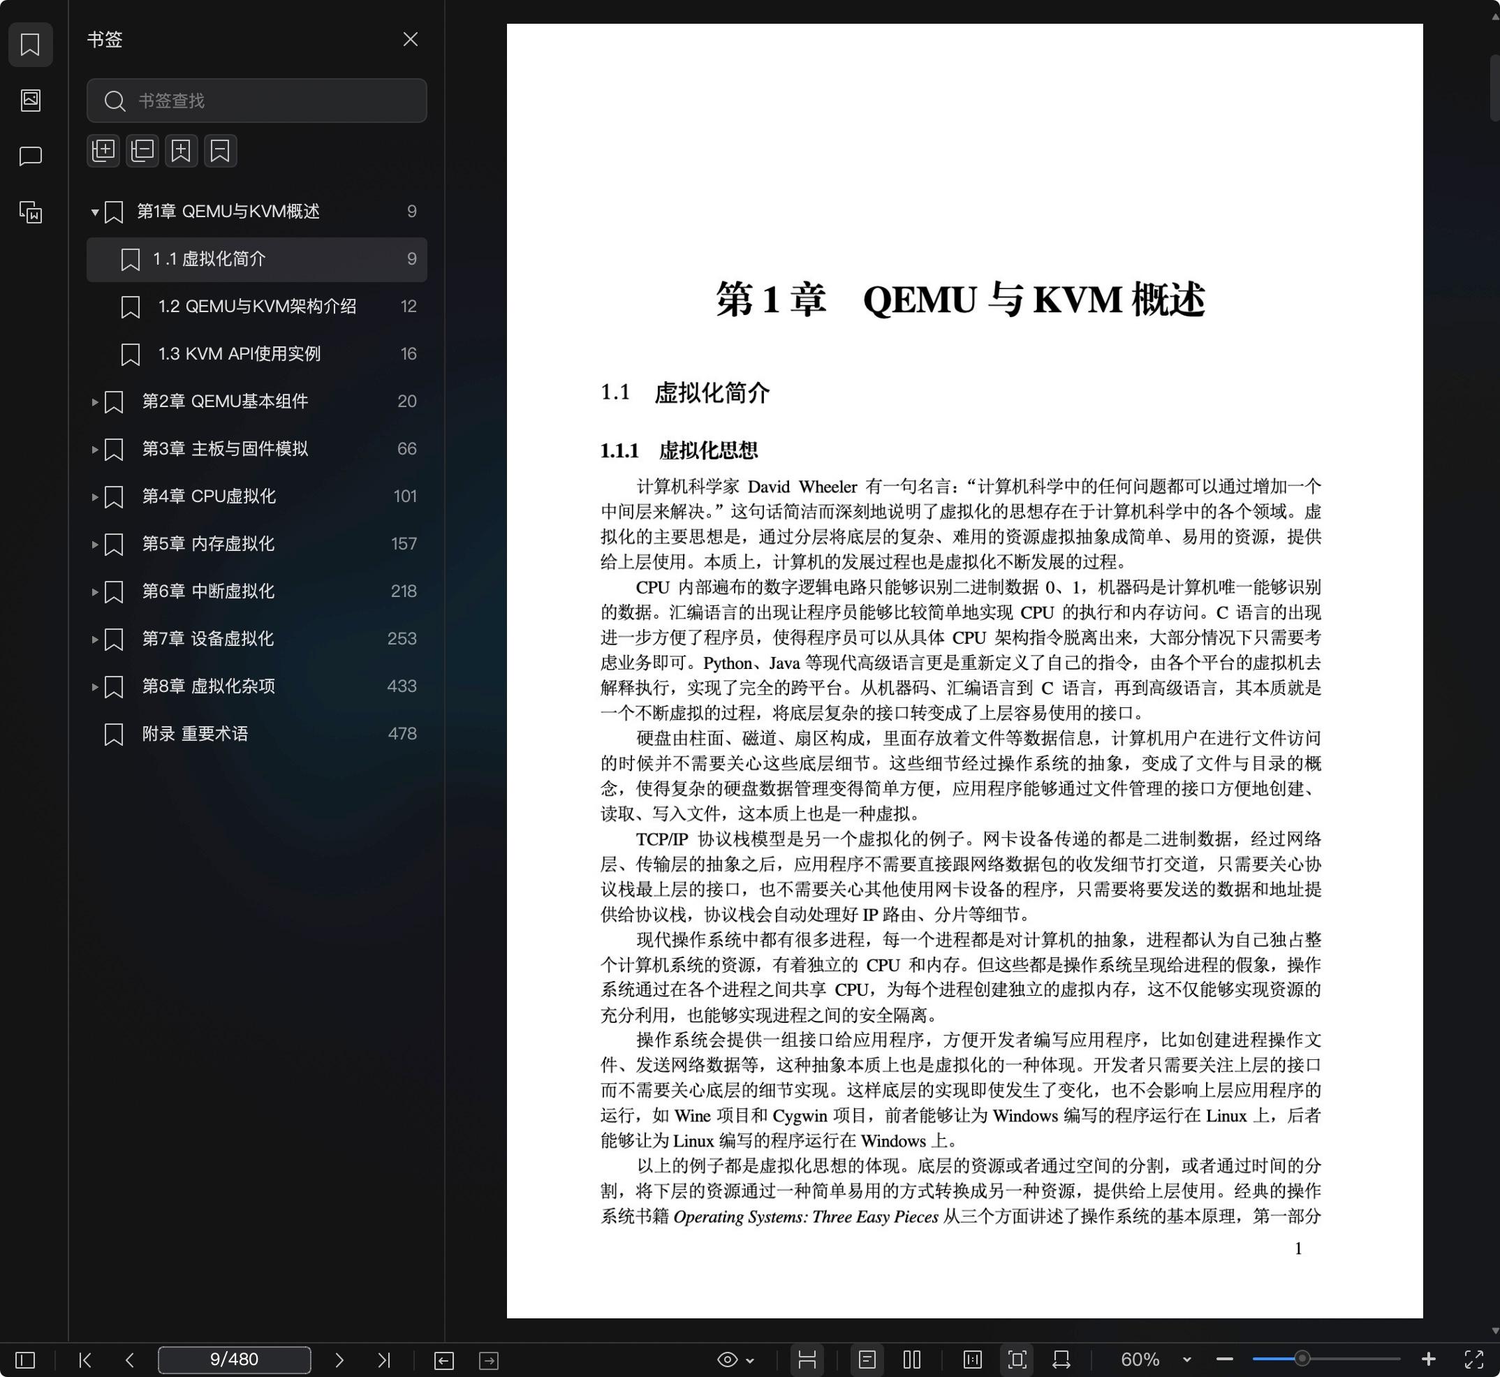Jump to the first page

pos(85,1360)
